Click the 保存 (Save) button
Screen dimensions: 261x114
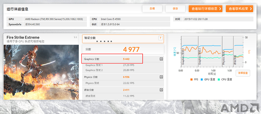175,9
